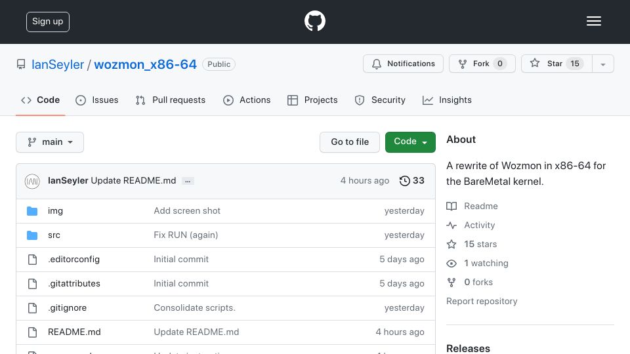
Task: Click the eye icon beside watching
Action: 451,264
